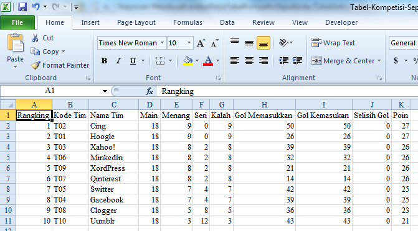Open the Fill Color palette arrow
This screenshot has width=418, height=231.
pyautogui.click(x=197, y=61)
